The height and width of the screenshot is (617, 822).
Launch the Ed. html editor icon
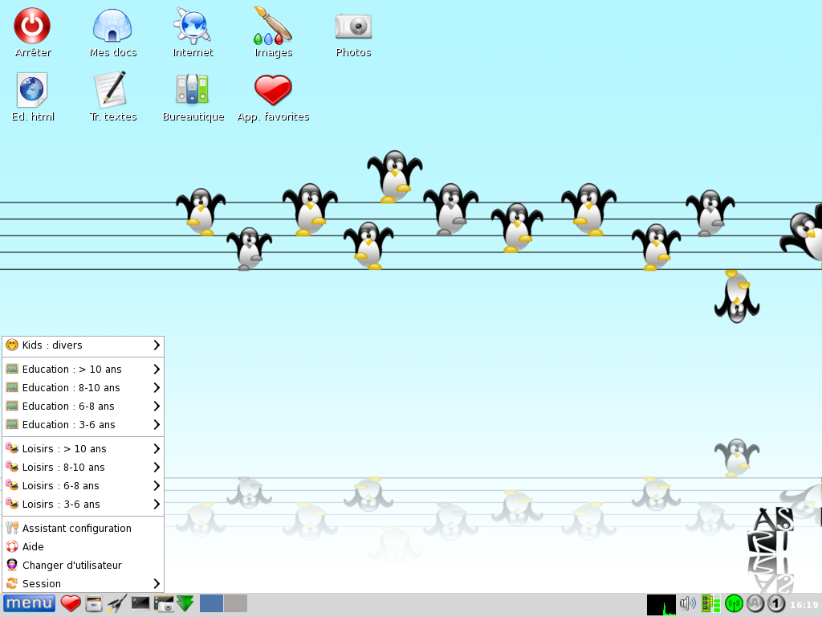[x=32, y=90]
